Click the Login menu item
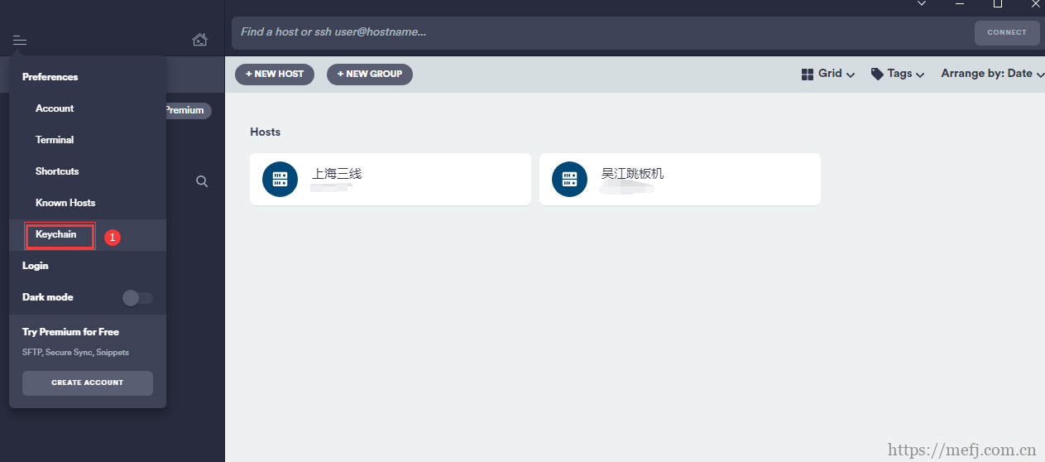The image size is (1045, 462). click(x=36, y=266)
